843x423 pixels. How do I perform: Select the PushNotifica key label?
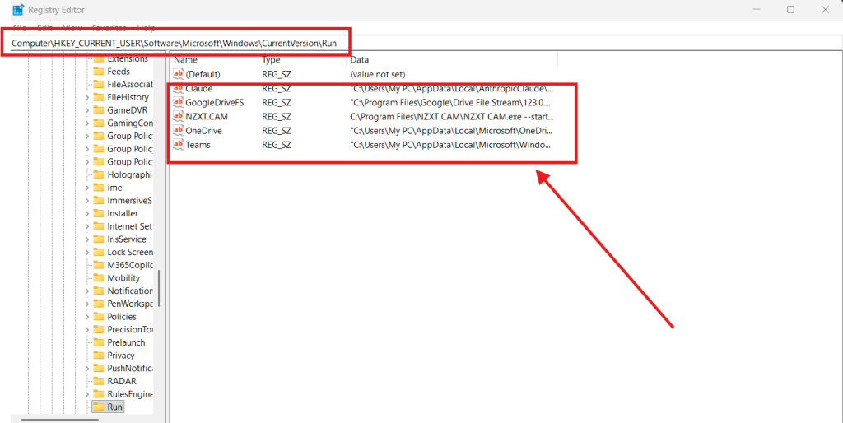point(130,368)
